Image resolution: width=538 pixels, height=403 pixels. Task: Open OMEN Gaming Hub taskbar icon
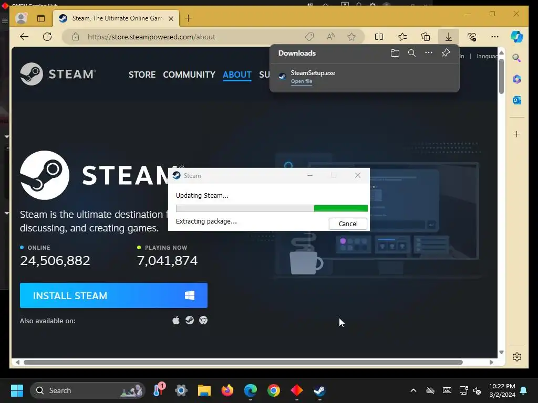click(296, 390)
